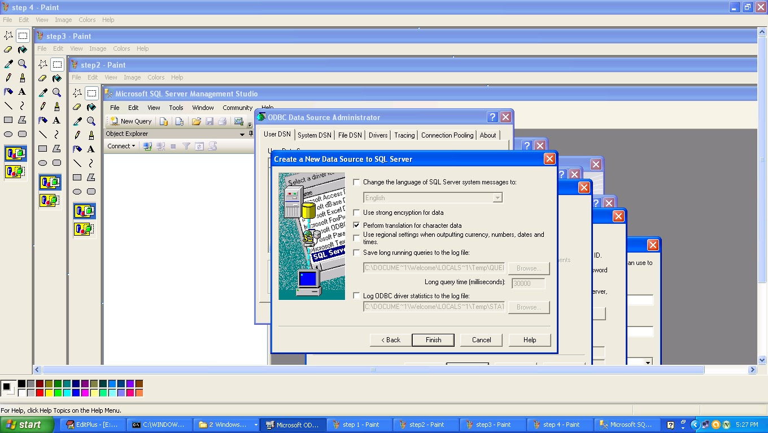Click Cancel in the Create New Data Source dialog
Screen dimensions: 768x433
click(x=482, y=340)
